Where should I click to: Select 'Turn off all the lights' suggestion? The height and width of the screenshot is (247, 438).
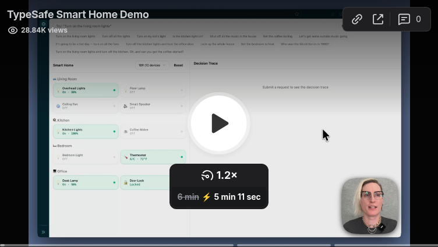click(x=116, y=36)
